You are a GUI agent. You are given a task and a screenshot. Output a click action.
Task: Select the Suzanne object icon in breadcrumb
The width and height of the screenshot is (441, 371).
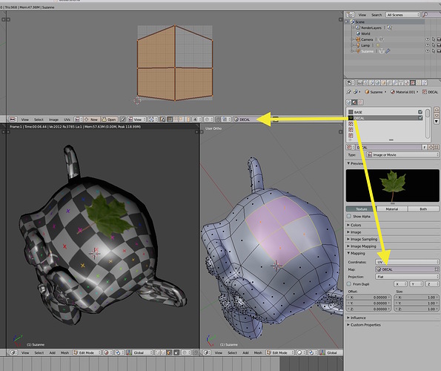[367, 92]
